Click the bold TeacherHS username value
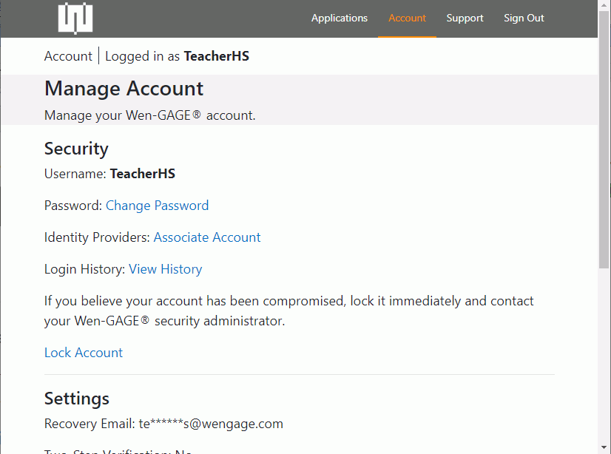The width and height of the screenshot is (611, 454). pyautogui.click(x=142, y=174)
